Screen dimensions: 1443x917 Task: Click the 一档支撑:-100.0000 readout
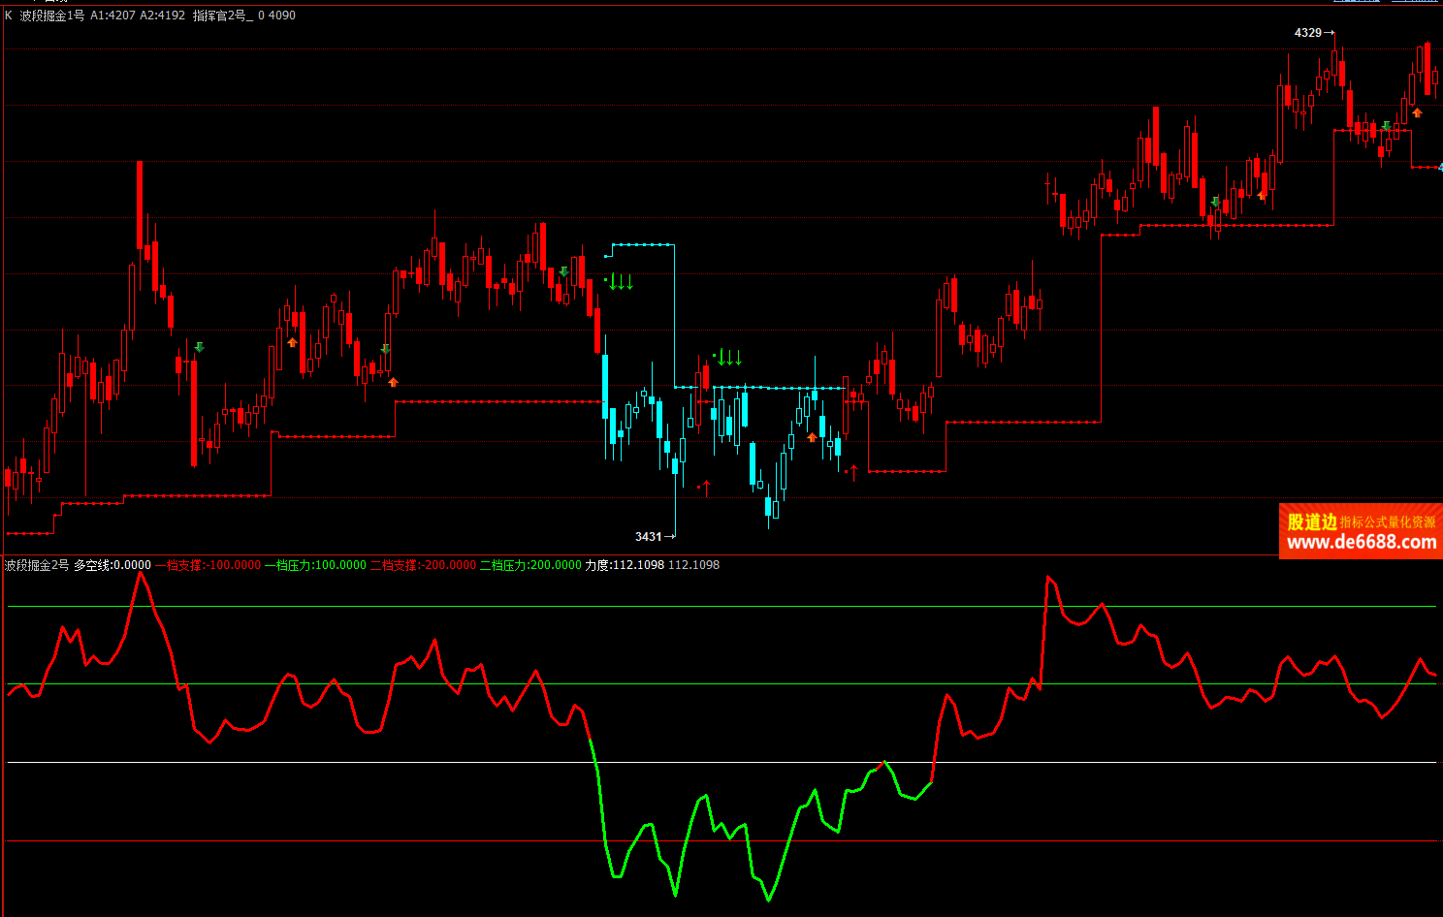tap(208, 565)
